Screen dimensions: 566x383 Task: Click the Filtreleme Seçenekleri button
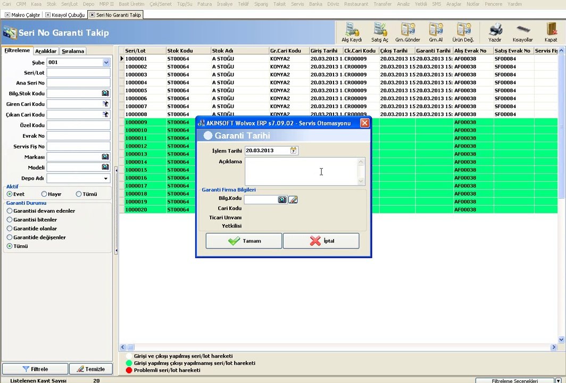(515, 380)
